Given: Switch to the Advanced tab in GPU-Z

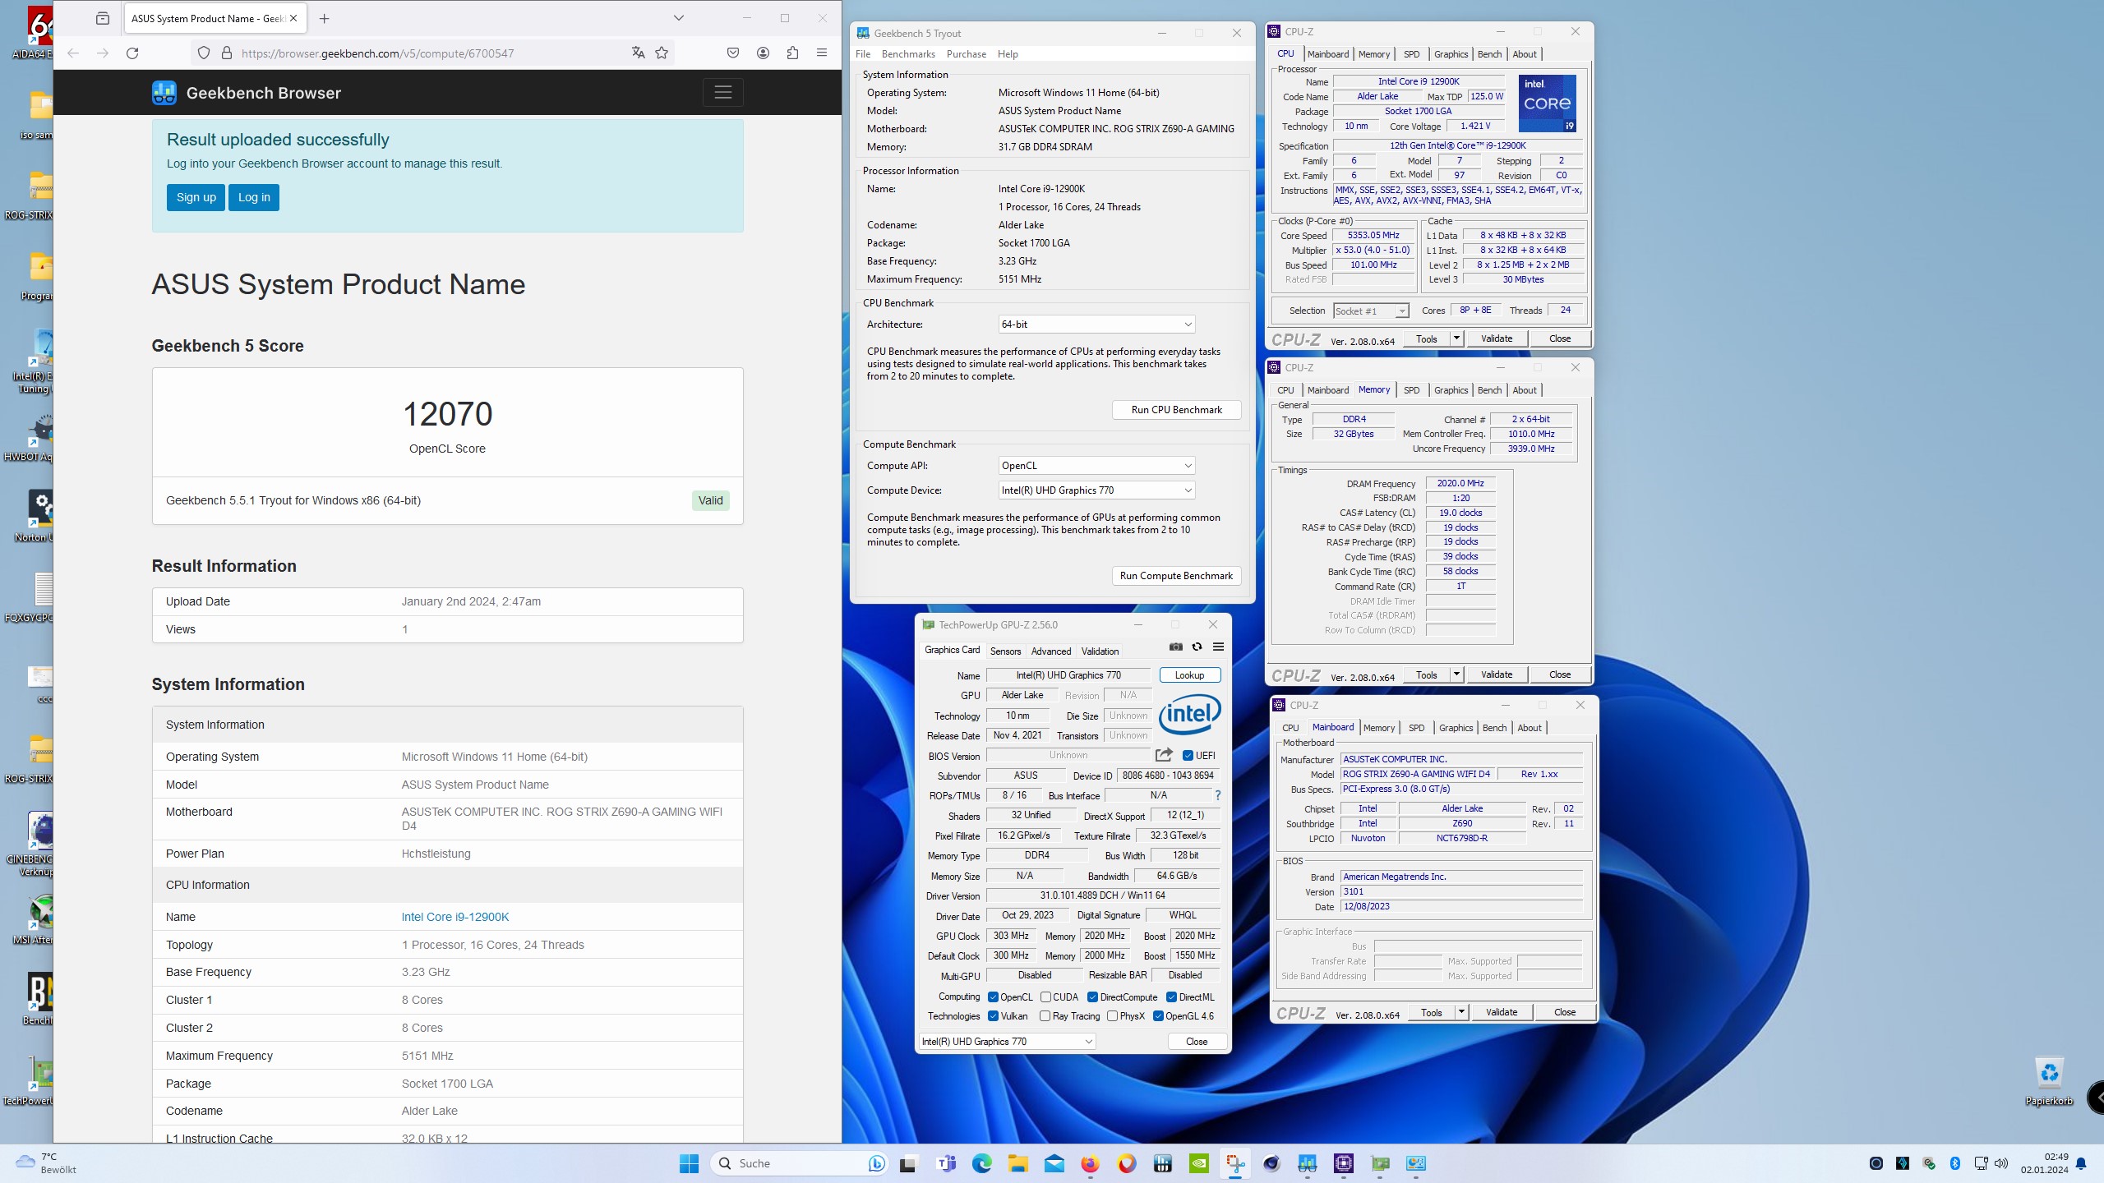Looking at the screenshot, I should [x=1051, y=651].
